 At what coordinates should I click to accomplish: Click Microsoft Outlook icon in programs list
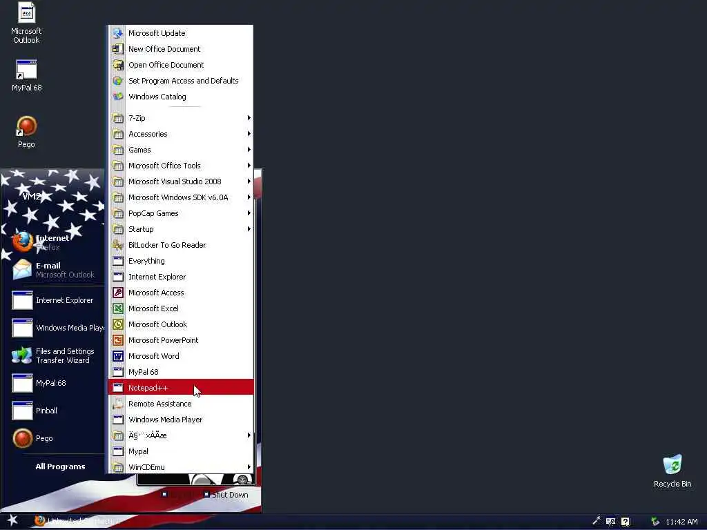[x=117, y=324]
